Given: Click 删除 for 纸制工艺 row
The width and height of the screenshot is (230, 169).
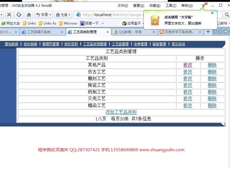Looking at the screenshot, I should (212, 92).
